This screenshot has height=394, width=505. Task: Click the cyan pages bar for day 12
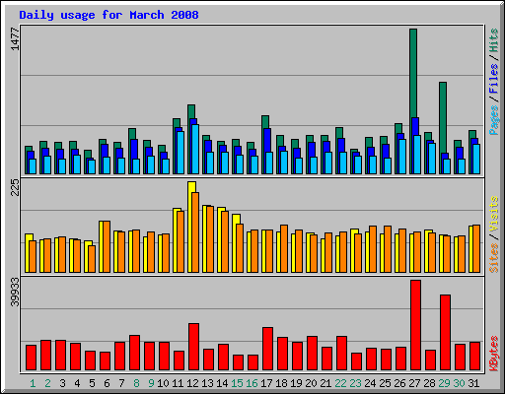[x=195, y=149]
